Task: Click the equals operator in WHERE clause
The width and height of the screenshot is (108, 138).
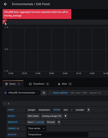Action: point(72,110)
